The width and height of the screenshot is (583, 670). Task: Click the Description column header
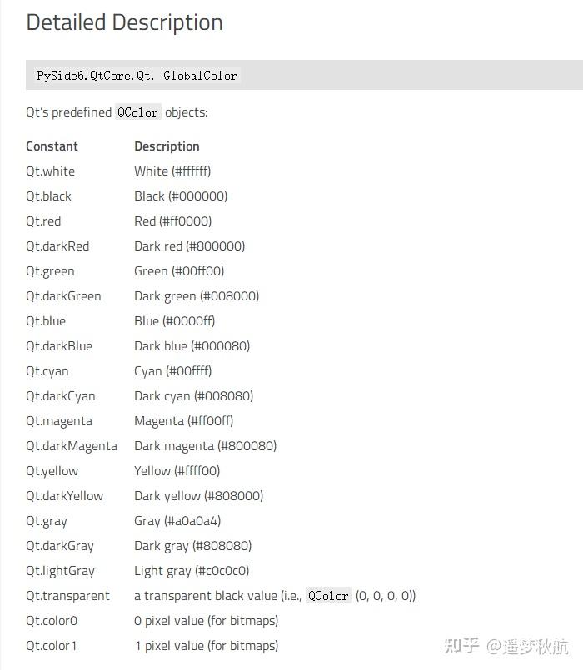pyautogui.click(x=167, y=146)
